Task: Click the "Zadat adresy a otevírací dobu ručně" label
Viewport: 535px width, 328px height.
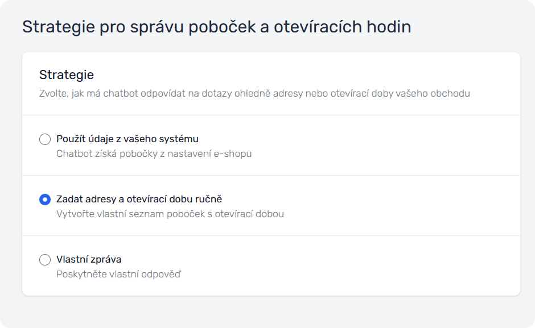Action: point(139,199)
